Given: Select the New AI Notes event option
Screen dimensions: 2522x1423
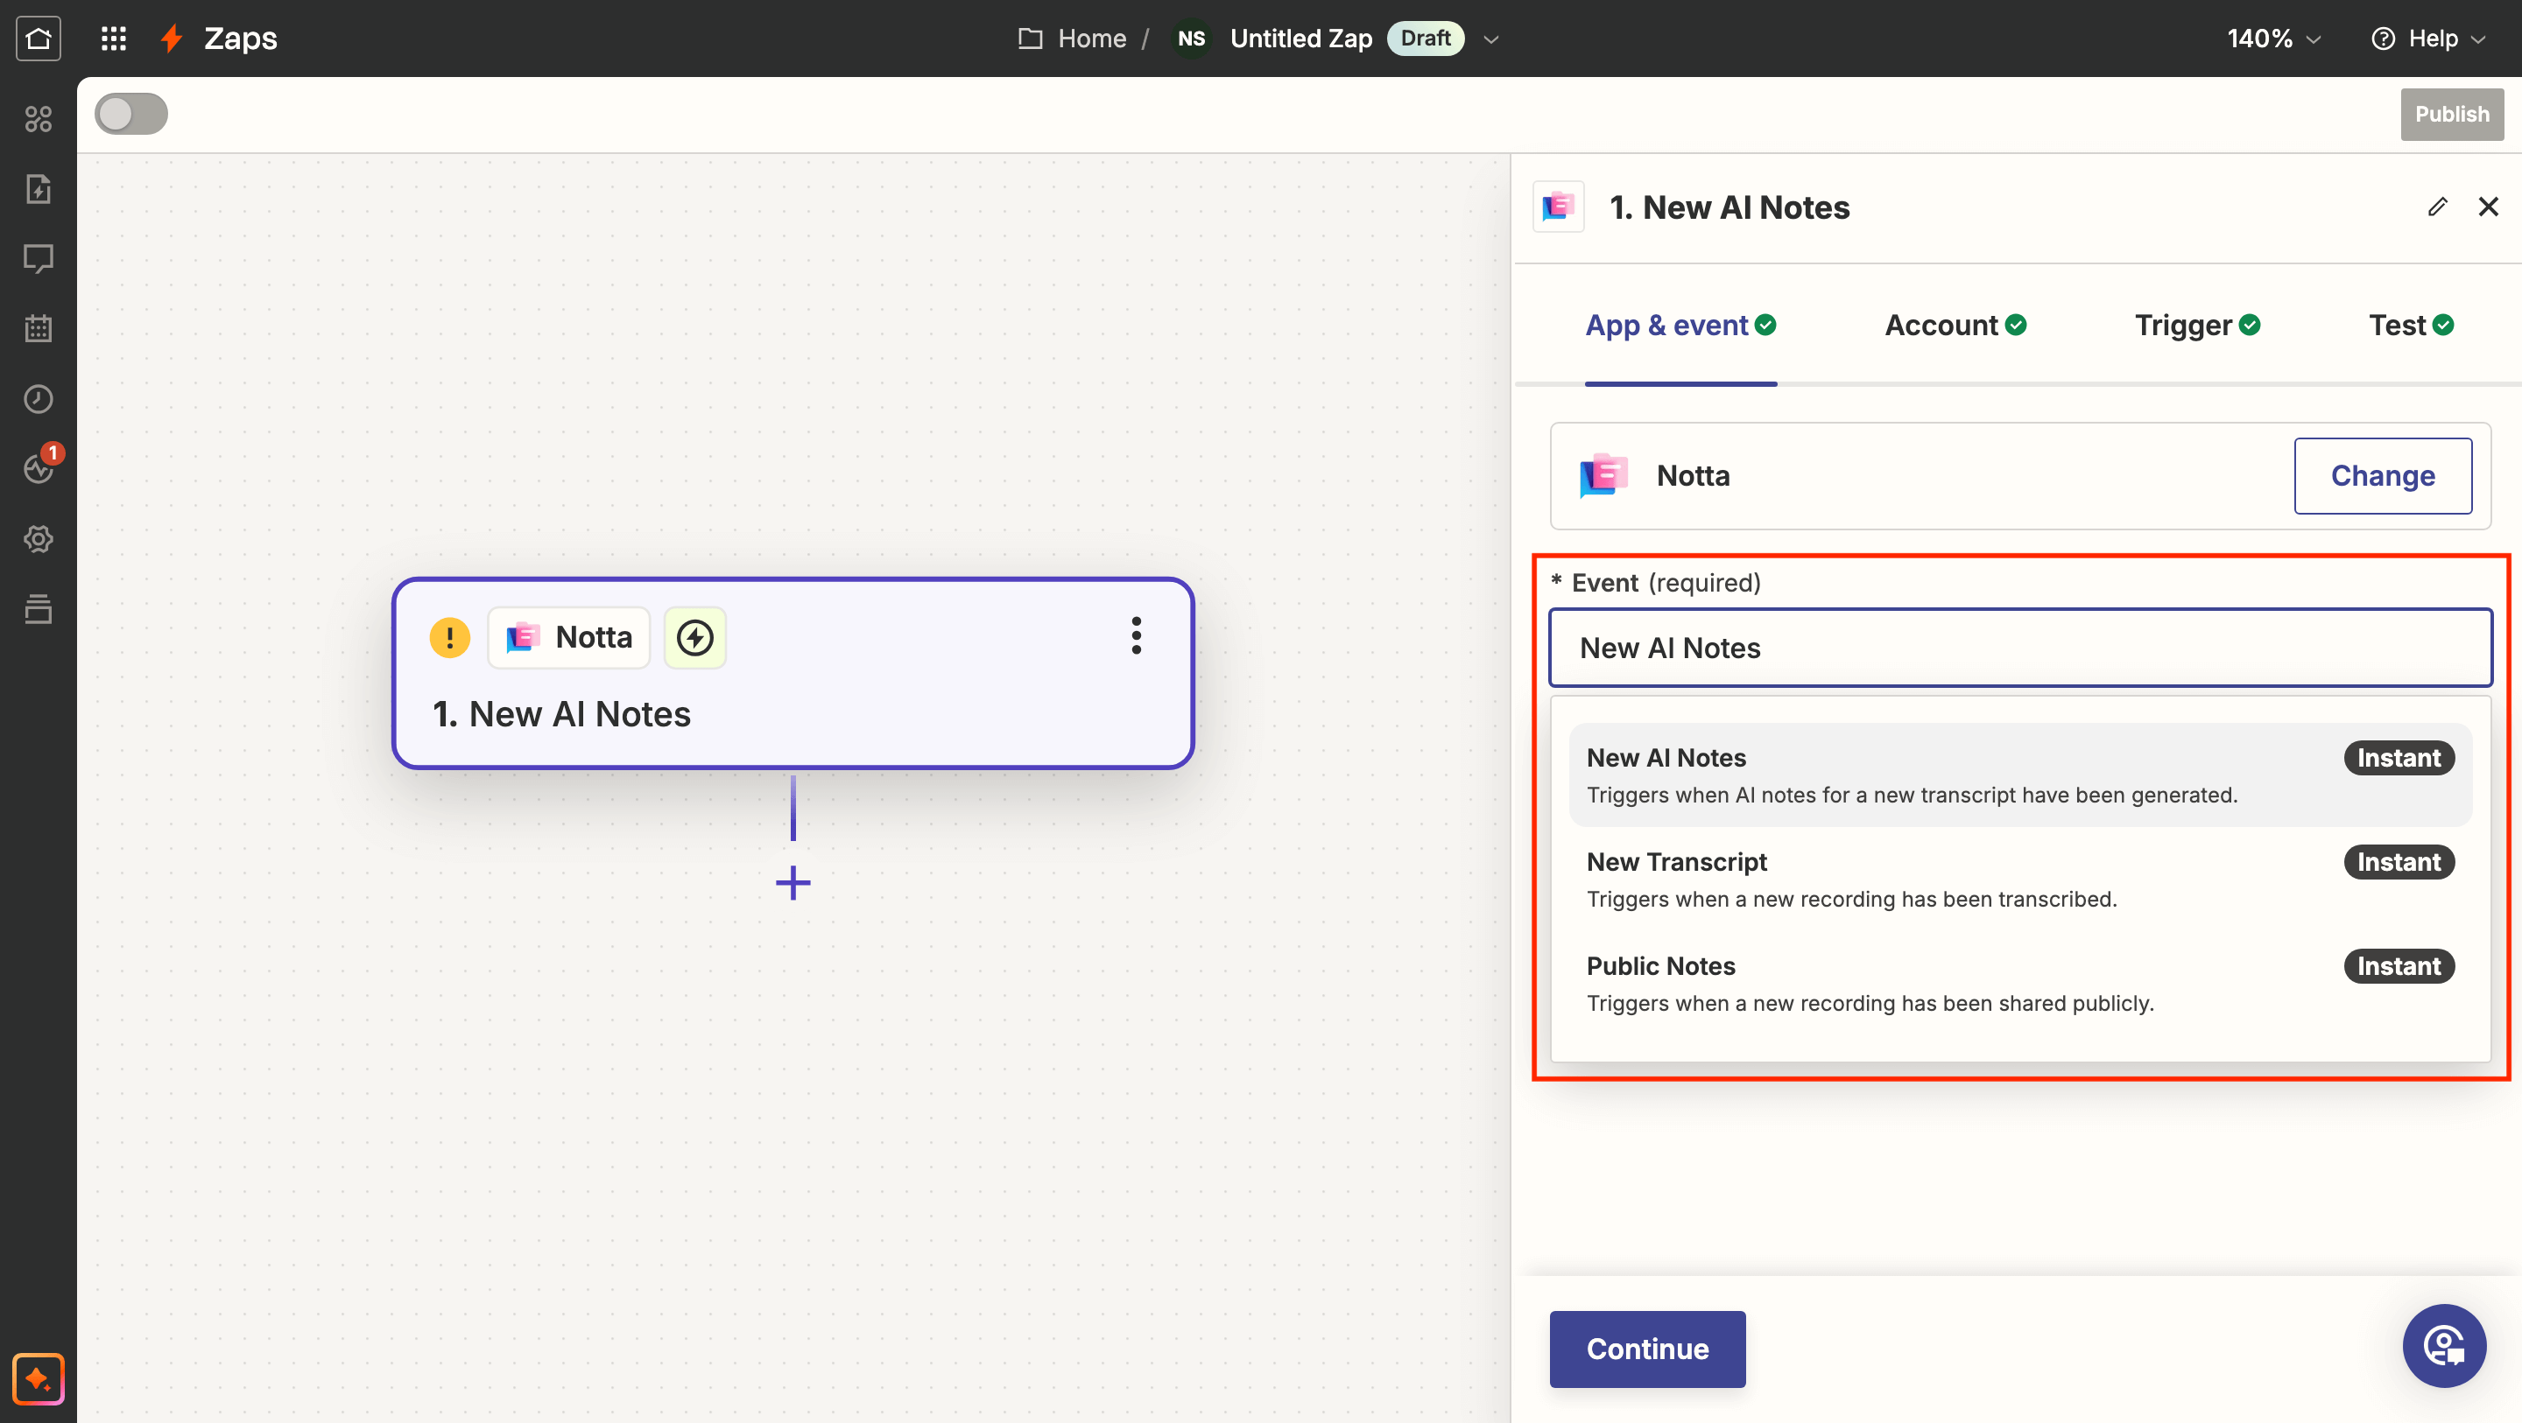Looking at the screenshot, I should pyautogui.click(x=2021, y=775).
